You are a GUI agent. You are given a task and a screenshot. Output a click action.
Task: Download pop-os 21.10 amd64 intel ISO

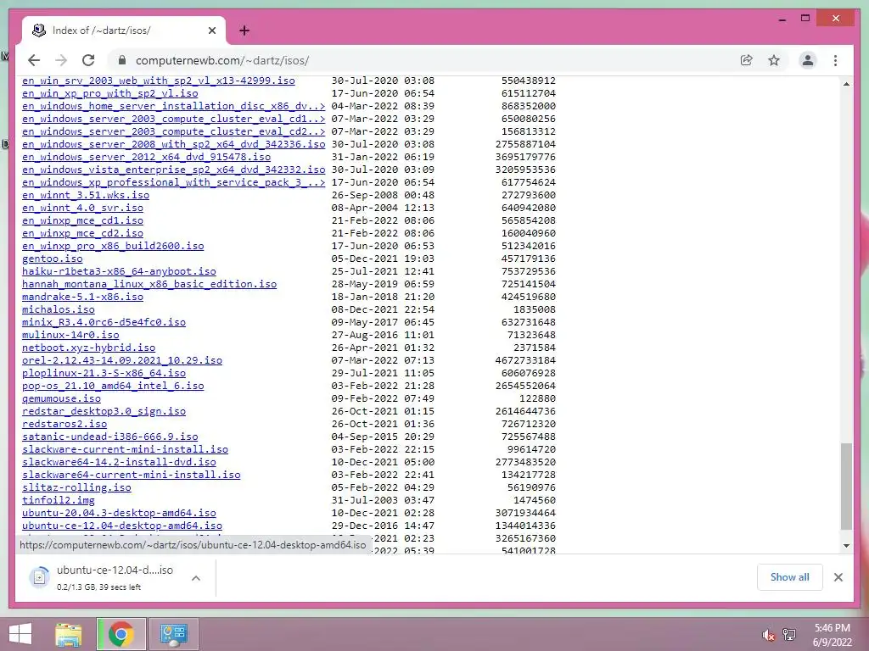pyautogui.click(x=113, y=387)
